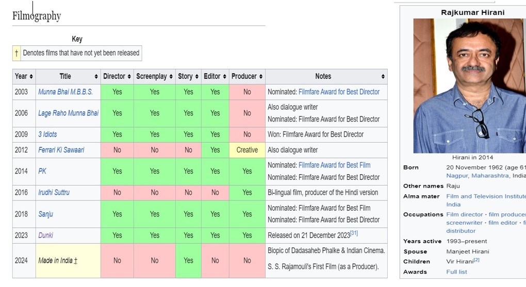Screen dimensions: 526x287
Task: Open Film and Television Institute link
Action: coord(486,196)
